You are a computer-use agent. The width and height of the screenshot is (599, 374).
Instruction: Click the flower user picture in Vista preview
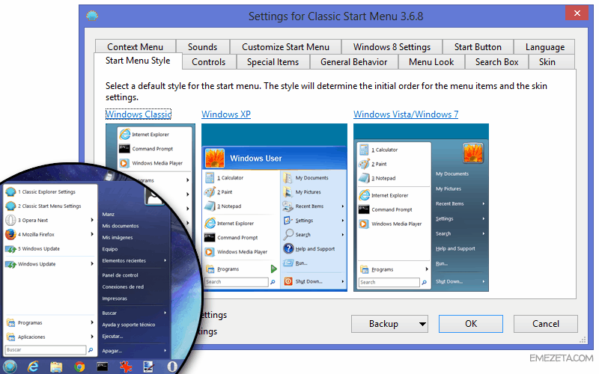point(473,153)
